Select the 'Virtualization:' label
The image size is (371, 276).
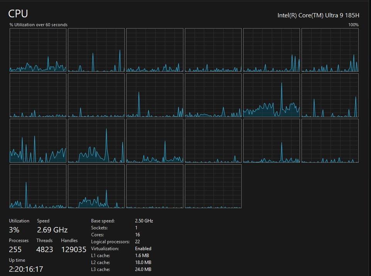(x=105, y=249)
